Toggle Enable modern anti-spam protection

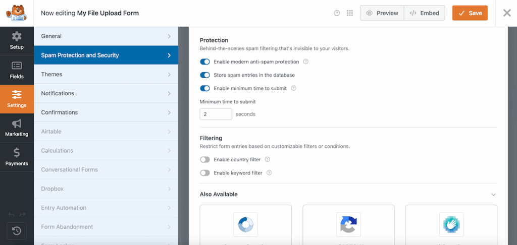205,62
